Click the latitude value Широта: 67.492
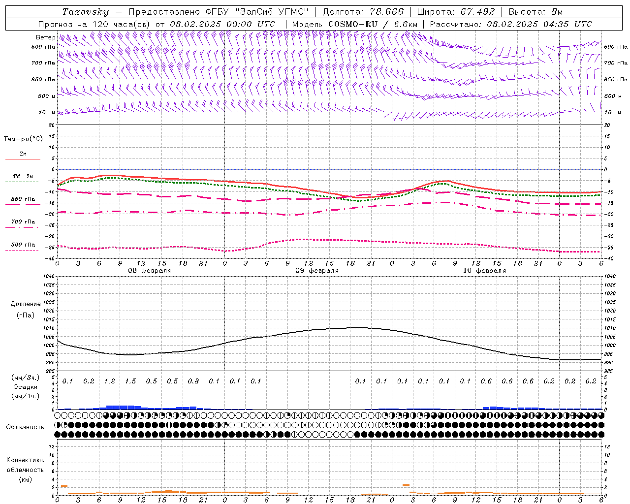630x504 pixels. pos(456,12)
